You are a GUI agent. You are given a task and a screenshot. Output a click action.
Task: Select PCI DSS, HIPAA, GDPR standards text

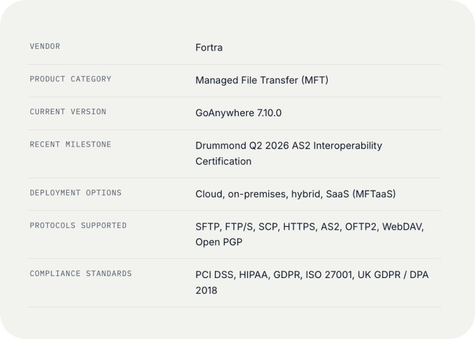pyautogui.click(x=249, y=275)
